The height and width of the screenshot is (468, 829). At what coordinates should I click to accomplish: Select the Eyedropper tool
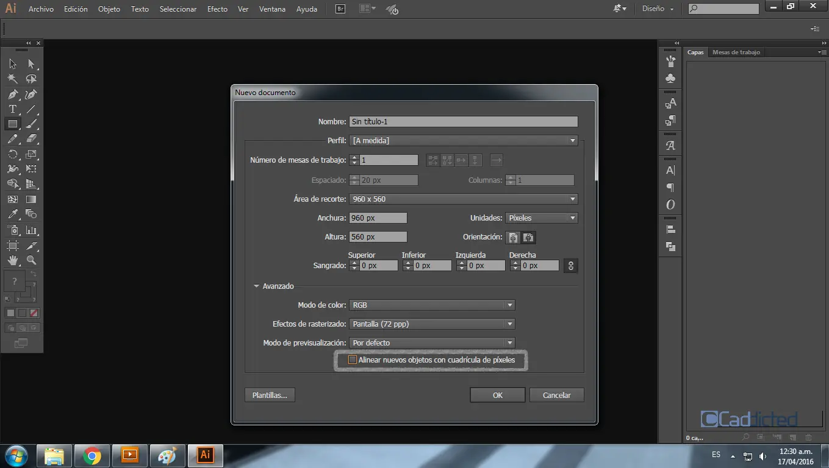pyautogui.click(x=13, y=214)
